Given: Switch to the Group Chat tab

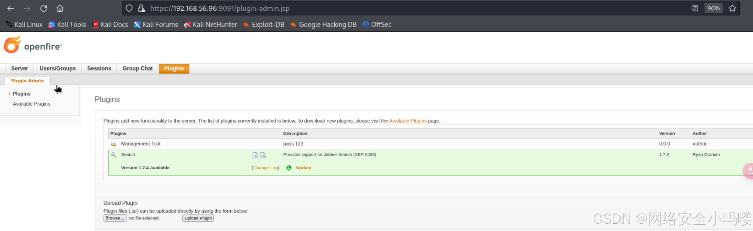Looking at the screenshot, I should 138,68.
